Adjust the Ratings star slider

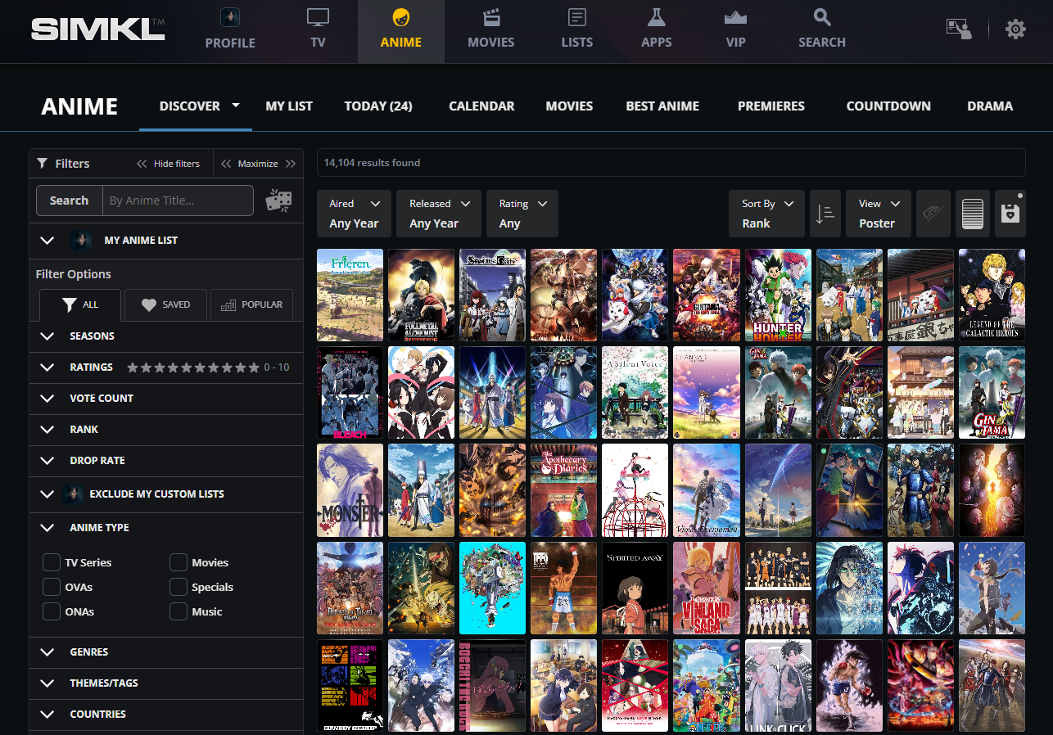point(193,367)
